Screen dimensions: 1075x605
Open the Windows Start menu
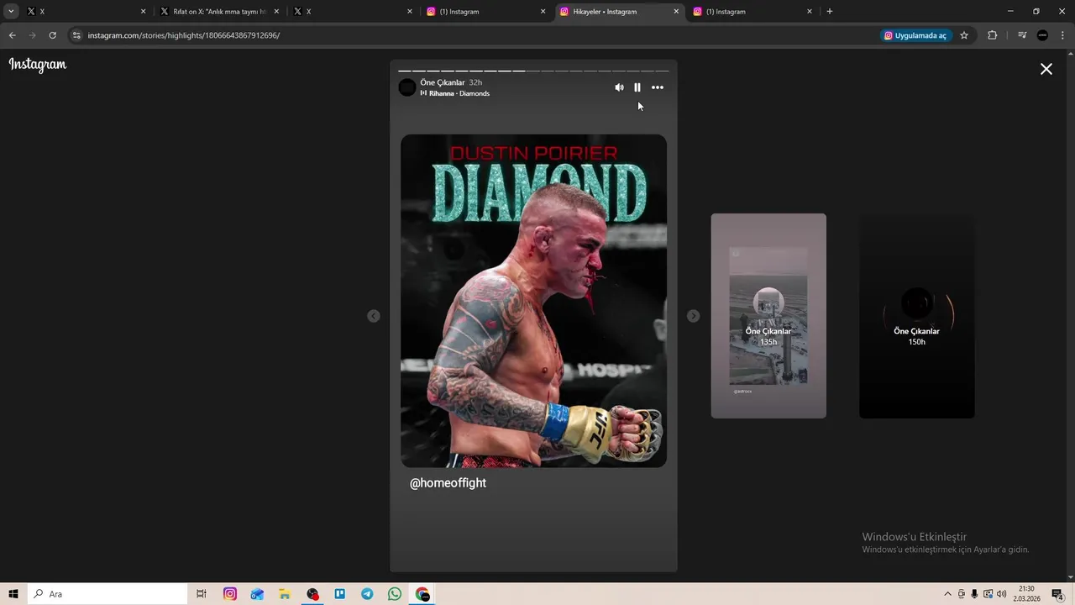[x=13, y=594]
